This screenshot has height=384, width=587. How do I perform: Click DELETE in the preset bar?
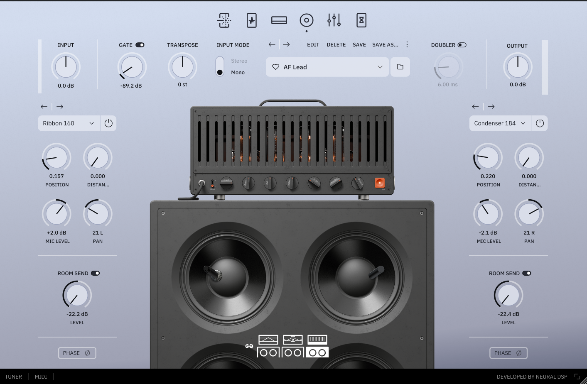pyautogui.click(x=336, y=45)
